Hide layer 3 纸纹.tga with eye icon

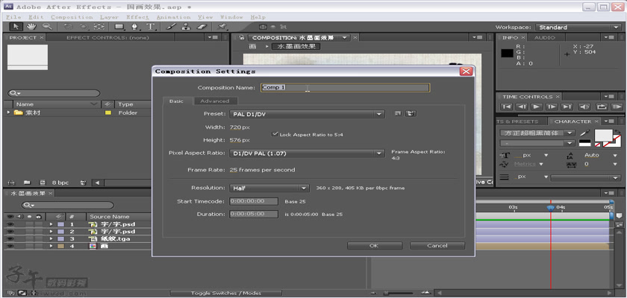pos(10,239)
